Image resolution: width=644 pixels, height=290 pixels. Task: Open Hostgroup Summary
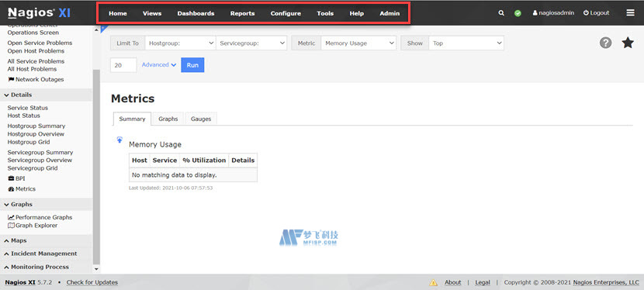point(36,126)
